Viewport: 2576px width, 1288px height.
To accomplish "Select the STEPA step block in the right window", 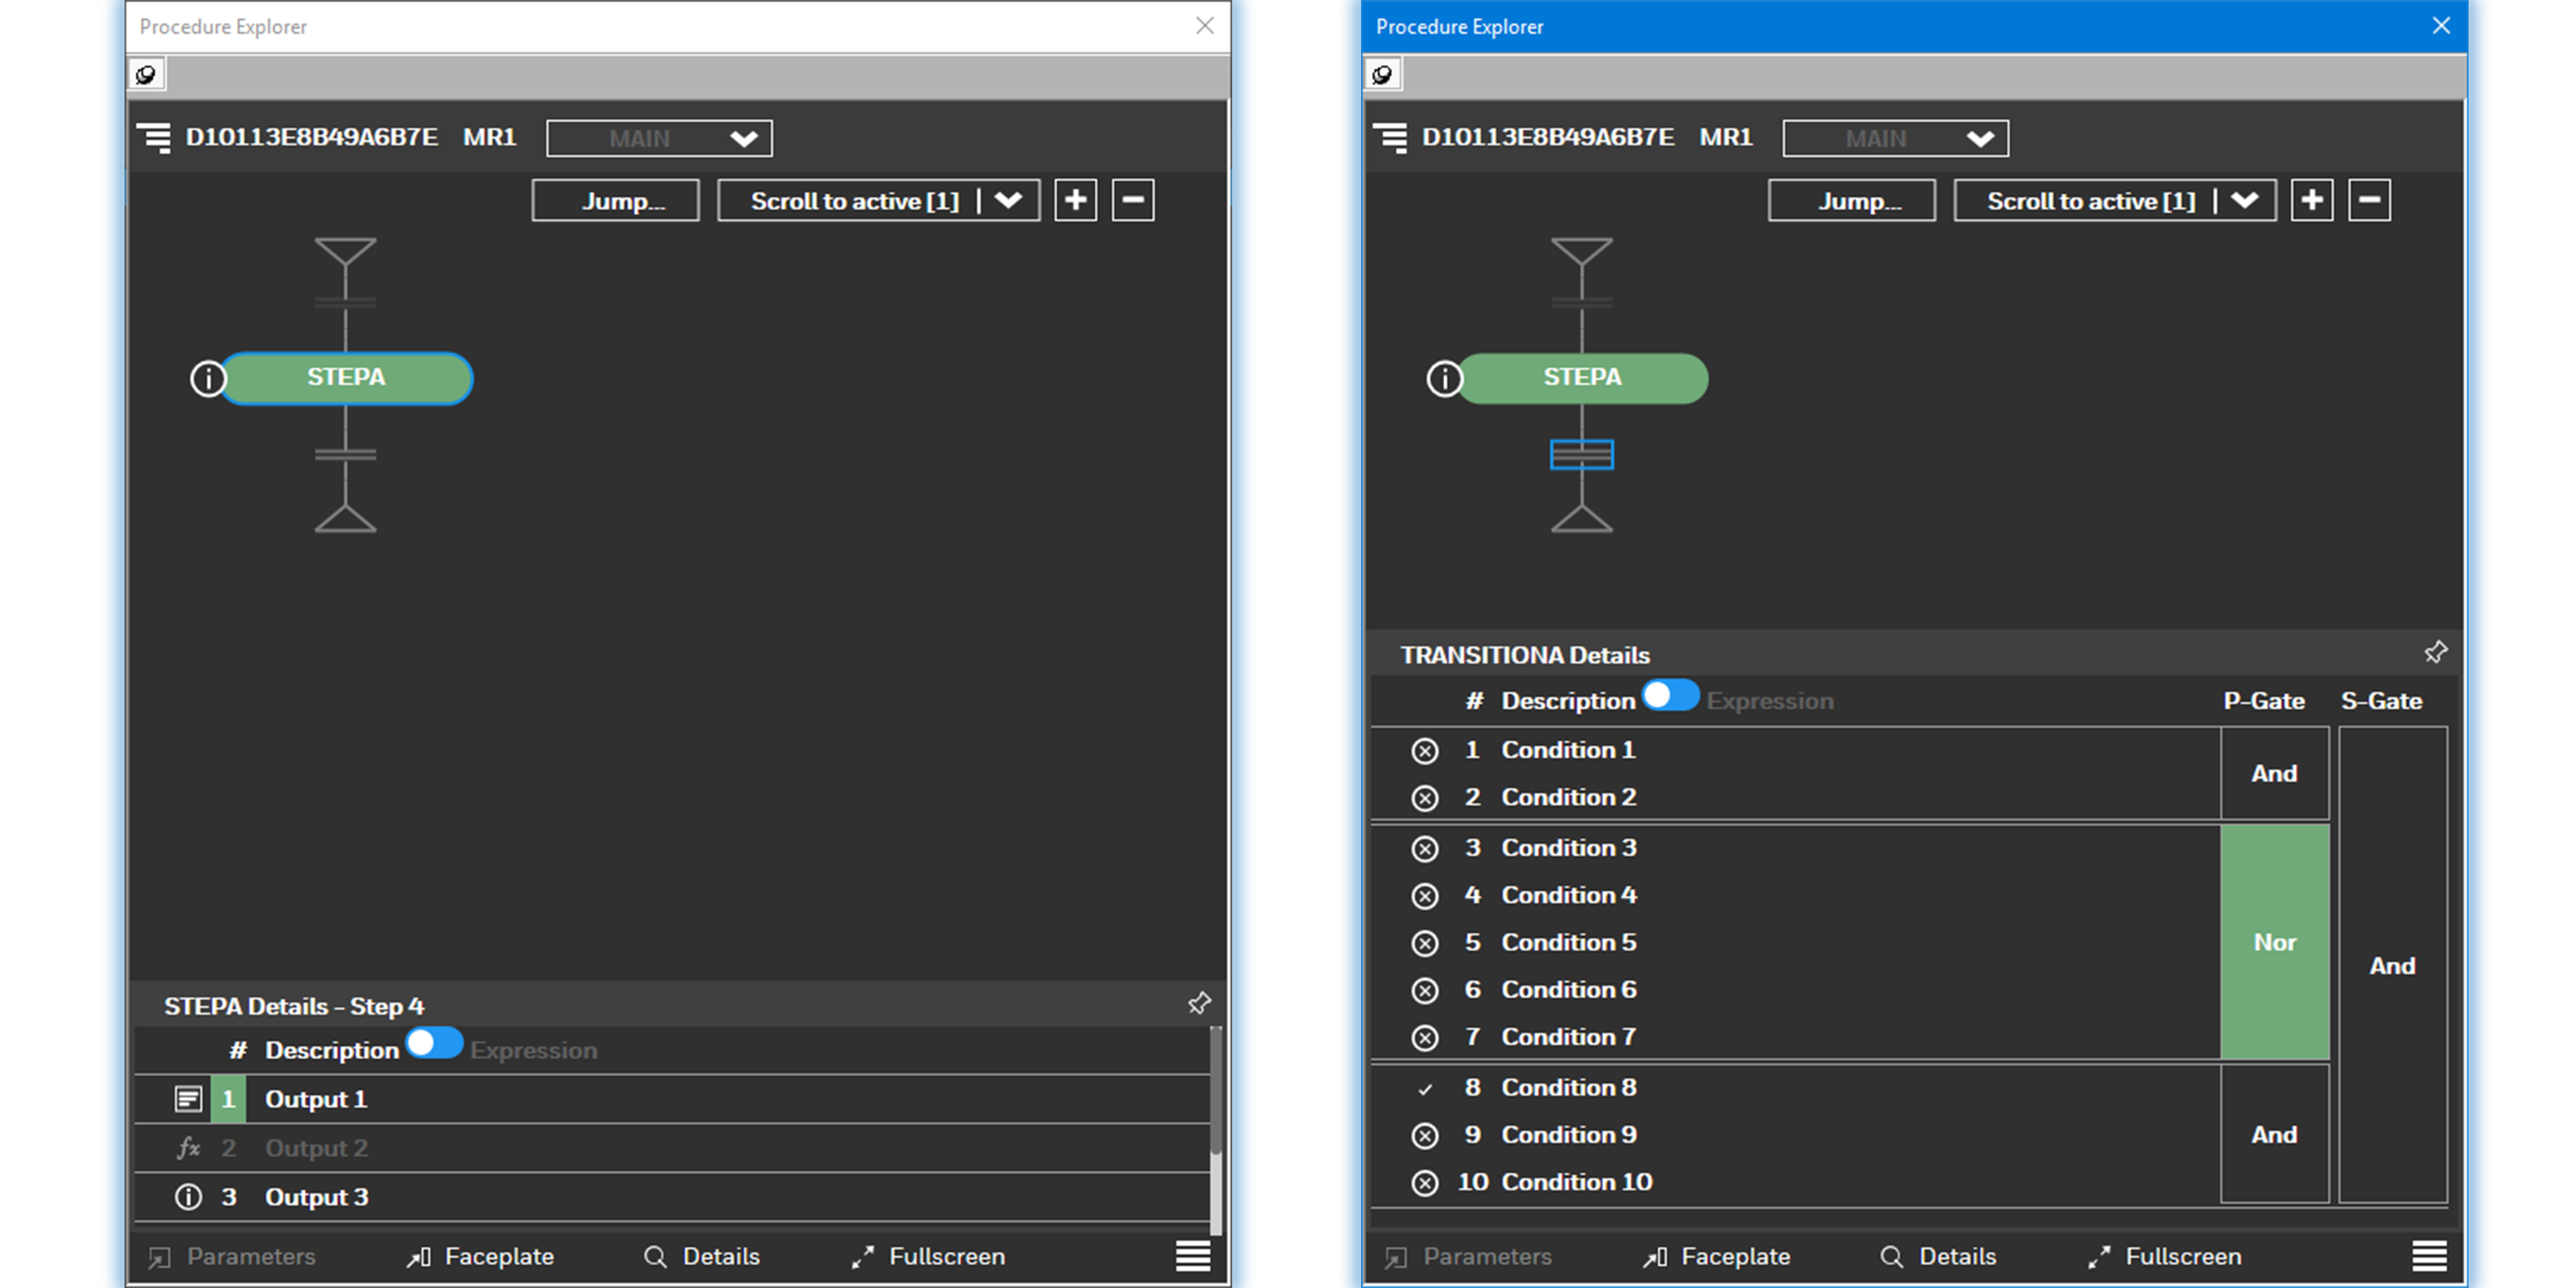I will [1582, 378].
